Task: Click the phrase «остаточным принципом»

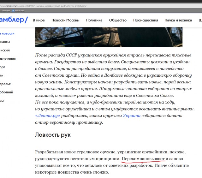Action: (x=95, y=159)
